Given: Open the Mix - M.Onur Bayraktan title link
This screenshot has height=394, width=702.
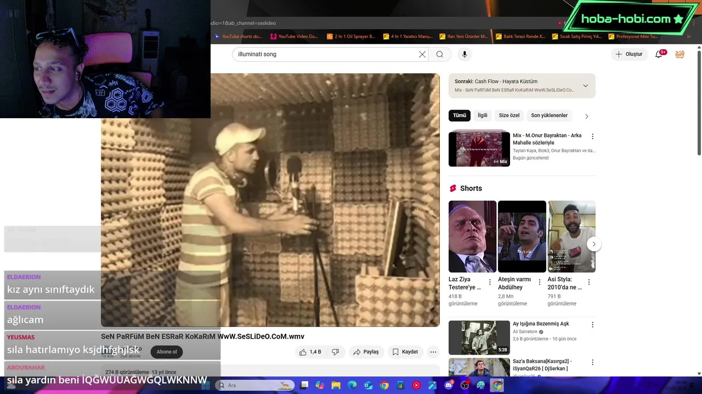Looking at the screenshot, I should click(x=547, y=139).
